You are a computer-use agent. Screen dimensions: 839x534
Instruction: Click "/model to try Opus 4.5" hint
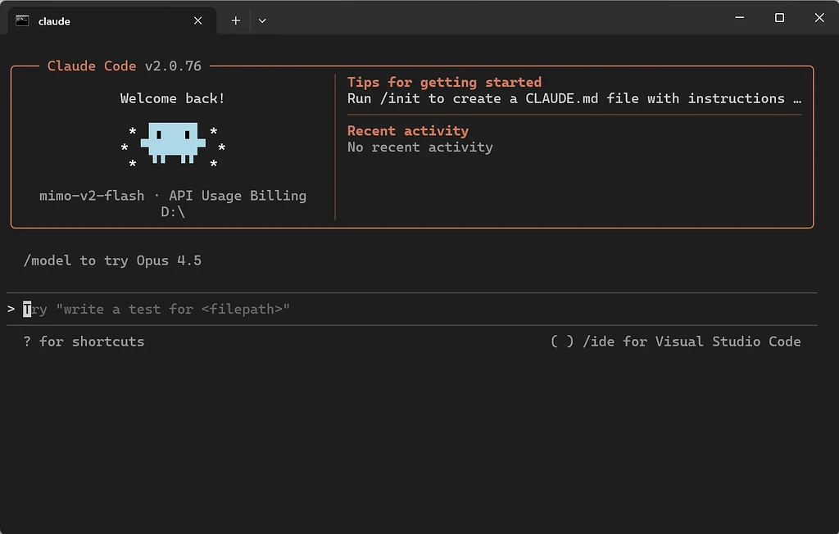(x=112, y=260)
